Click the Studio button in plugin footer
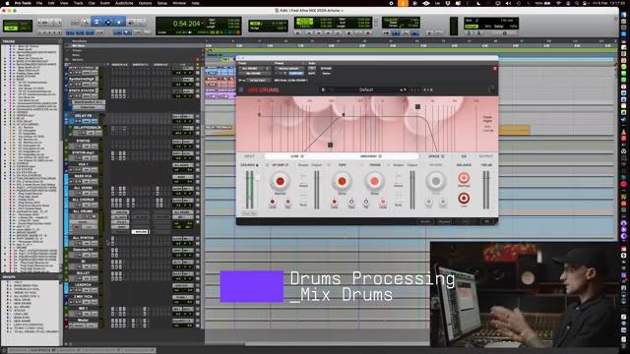The image size is (630, 354). tap(425, 221)
